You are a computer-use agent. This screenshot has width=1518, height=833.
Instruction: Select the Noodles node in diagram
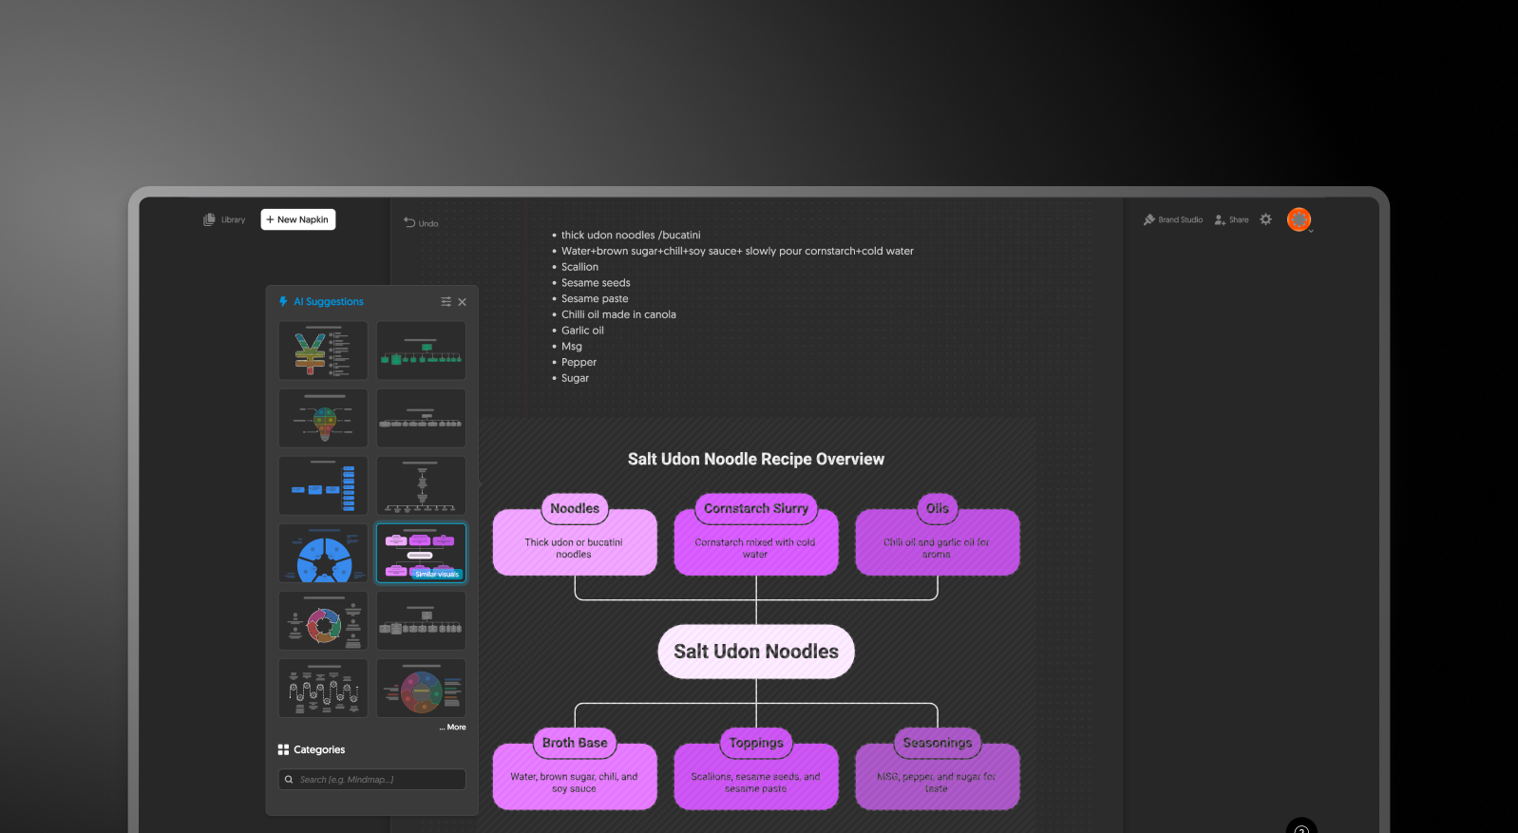click(x=575, y=535)
